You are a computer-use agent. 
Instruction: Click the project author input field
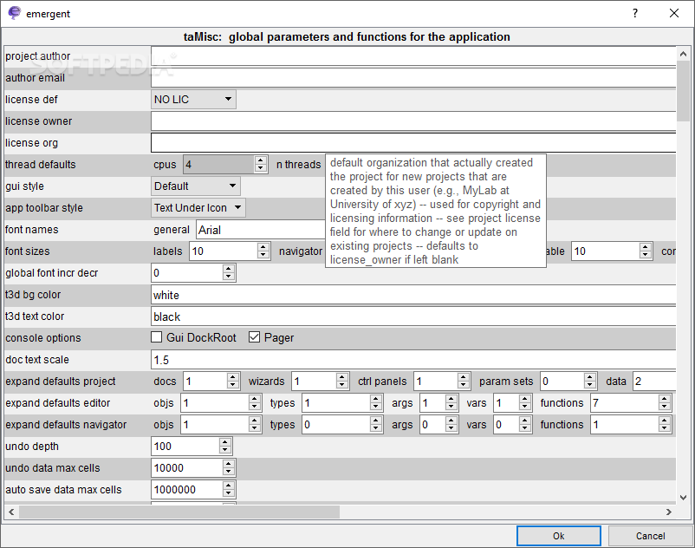(413, 56)
